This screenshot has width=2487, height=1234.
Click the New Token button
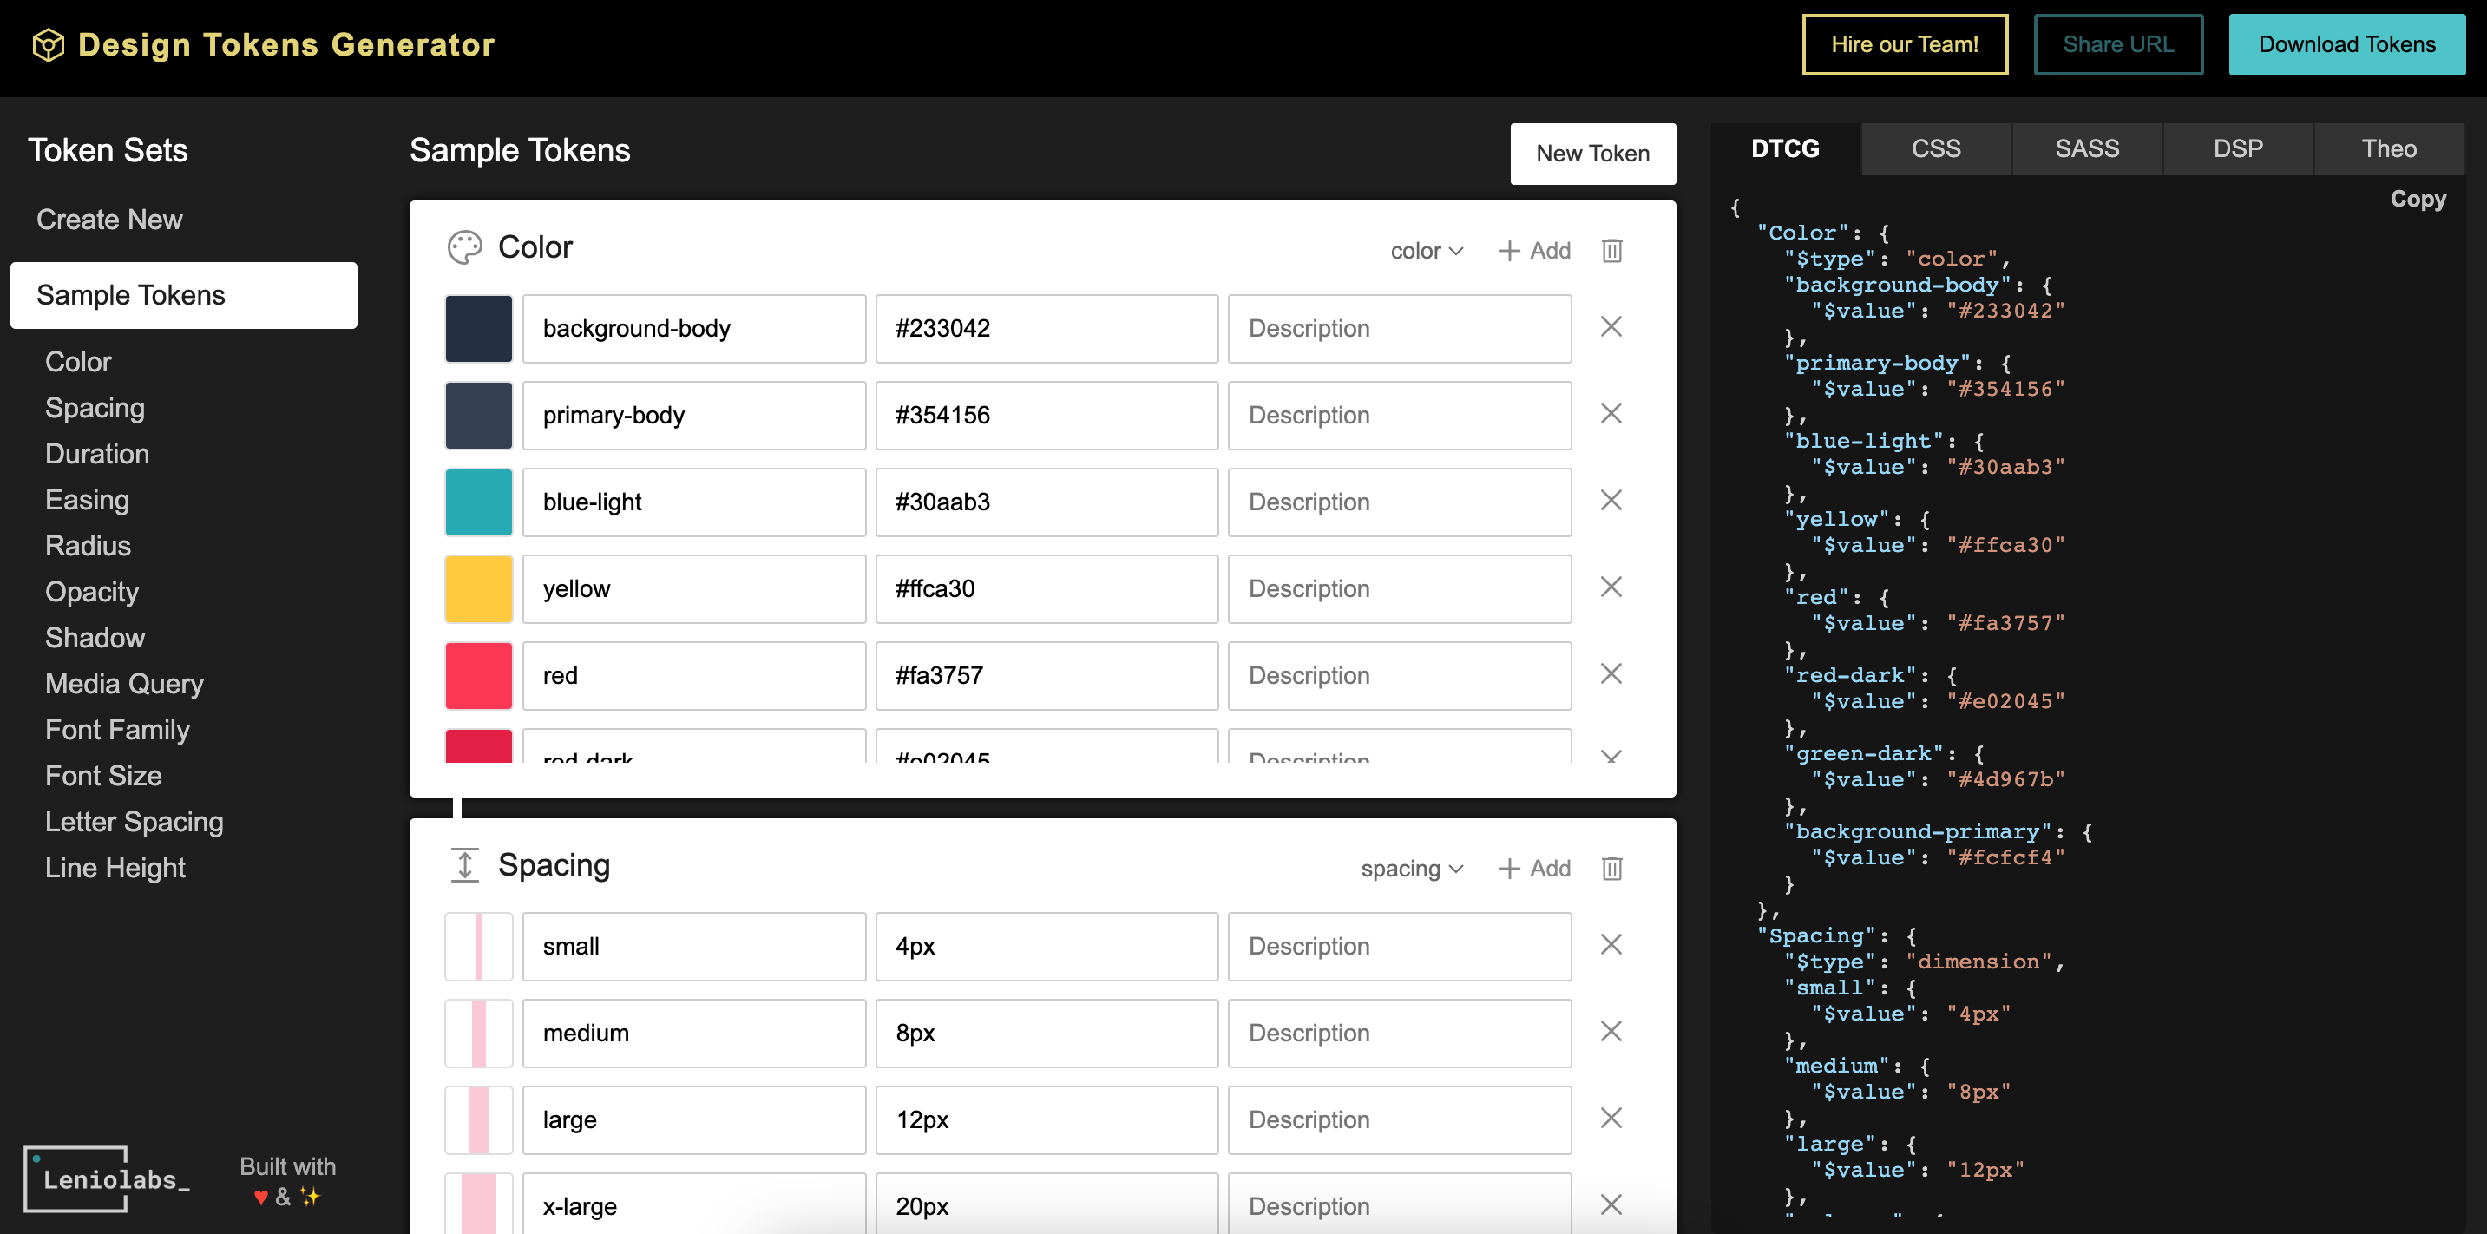1592,154
